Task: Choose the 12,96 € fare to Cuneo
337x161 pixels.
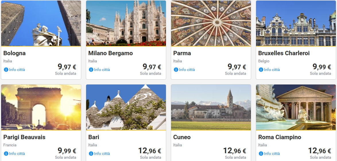Action: coord(235,151)
